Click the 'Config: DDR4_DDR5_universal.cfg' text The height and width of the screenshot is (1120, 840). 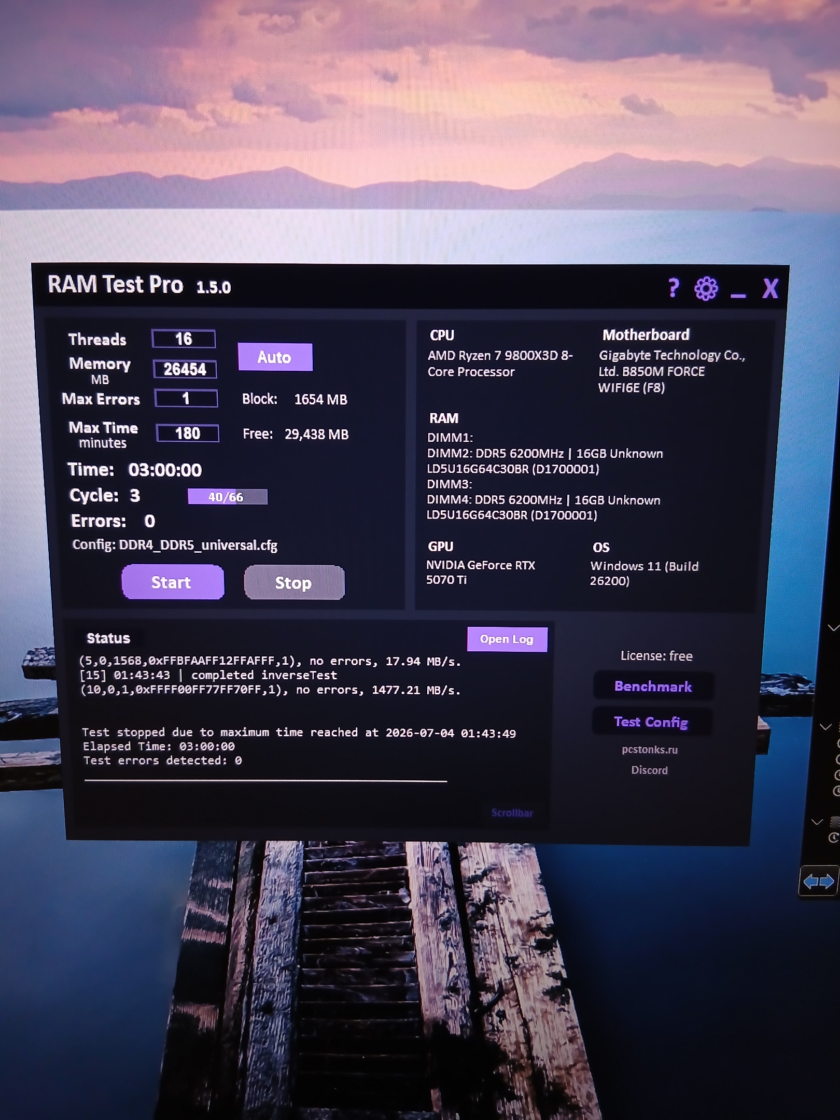[x=175, y=545]
